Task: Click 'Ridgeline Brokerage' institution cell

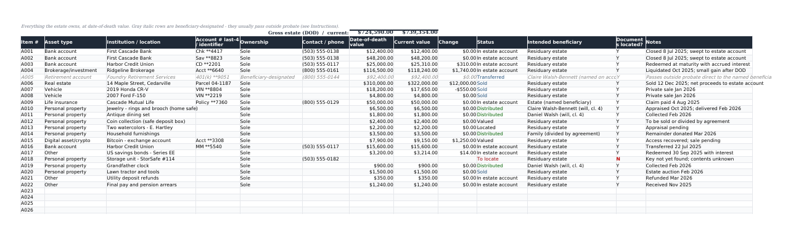Action: click(150, 71)
